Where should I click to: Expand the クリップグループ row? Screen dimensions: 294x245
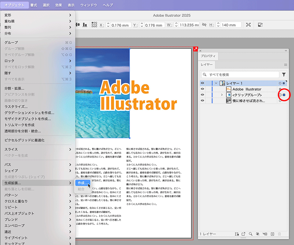tap(222, 95)
